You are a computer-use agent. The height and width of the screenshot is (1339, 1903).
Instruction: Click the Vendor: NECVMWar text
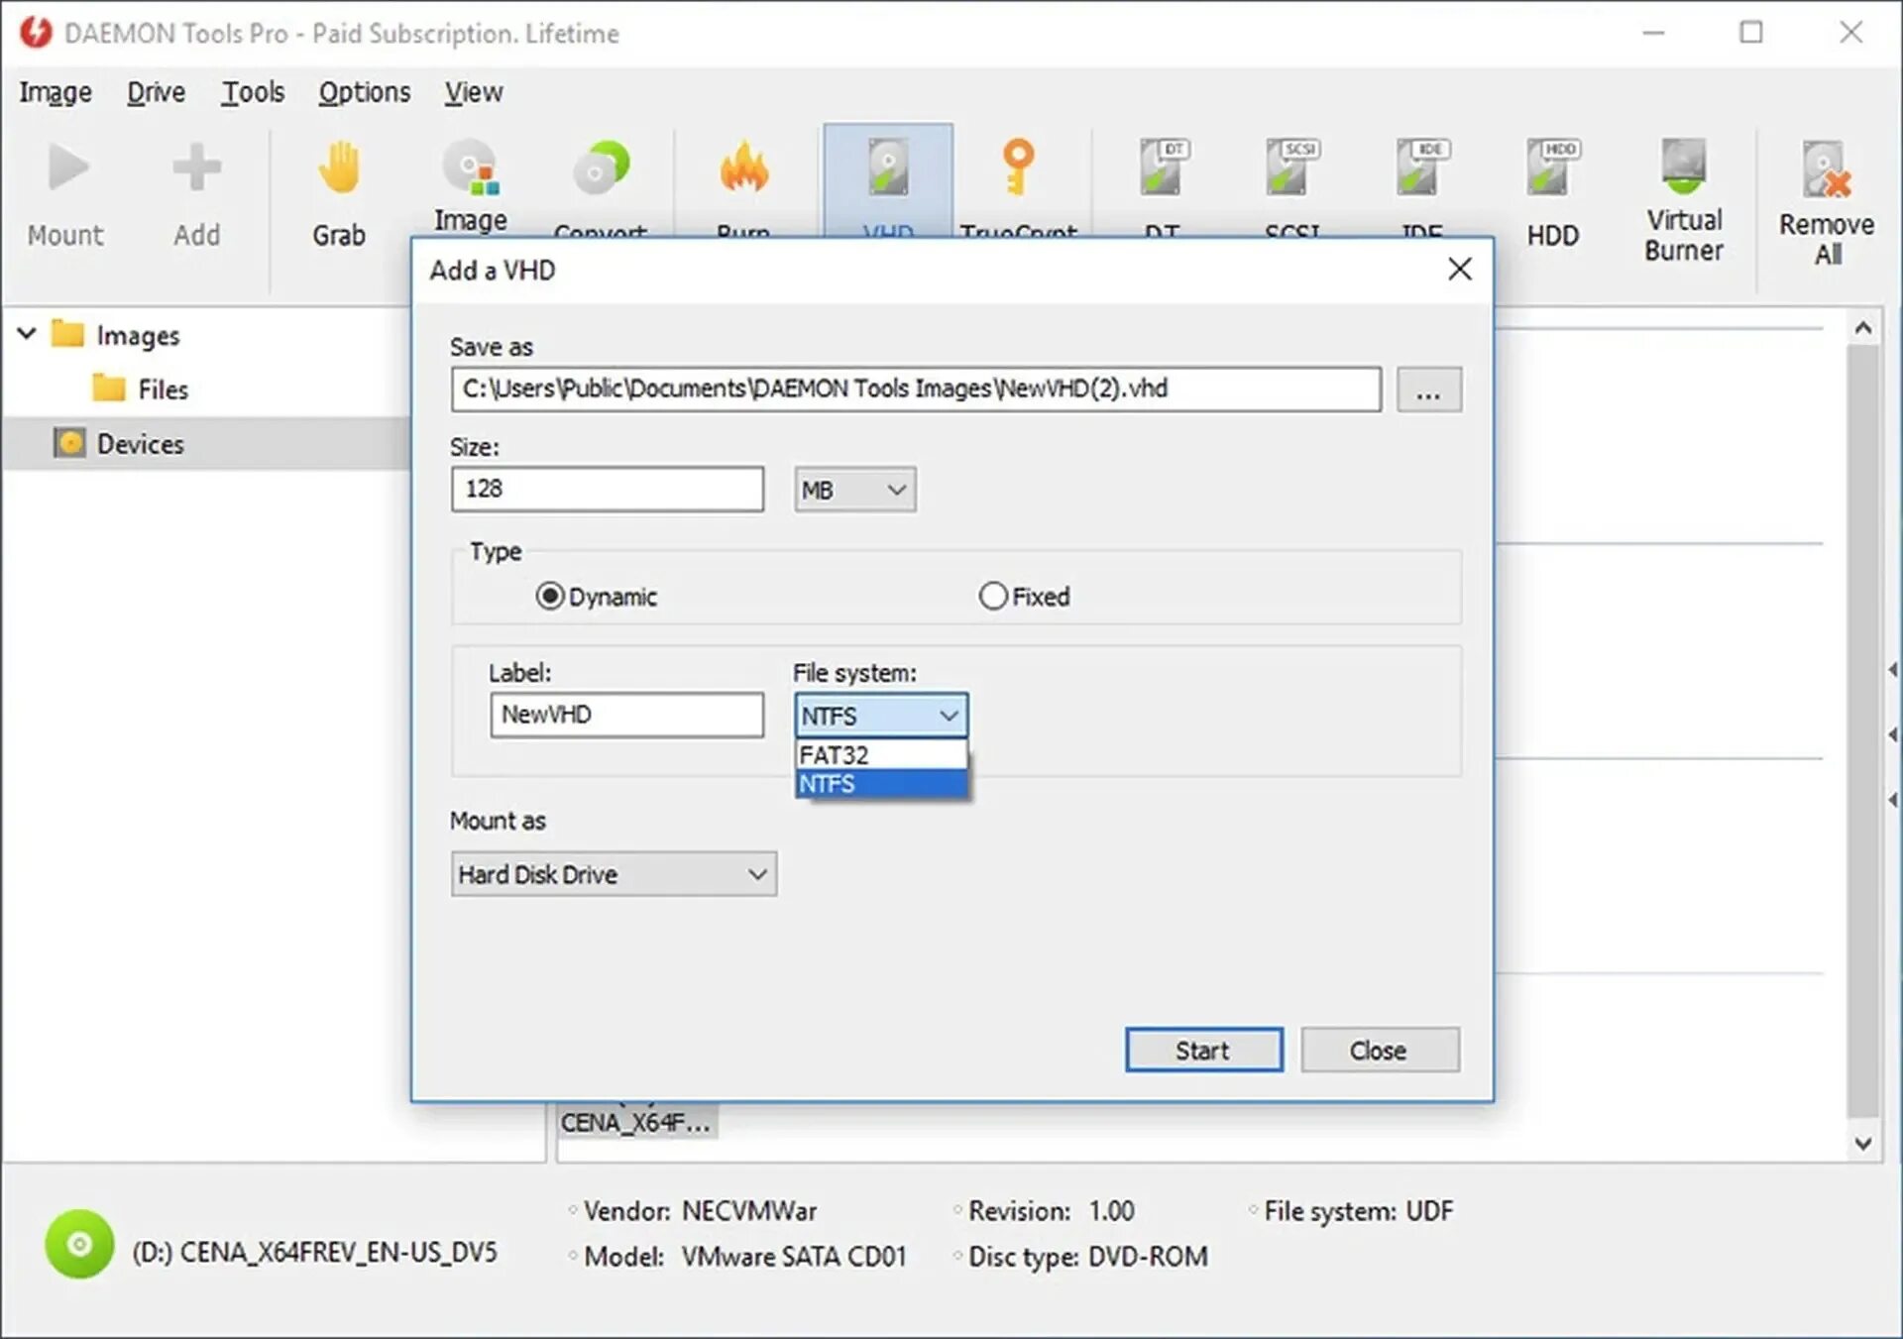coord(700,1211)
